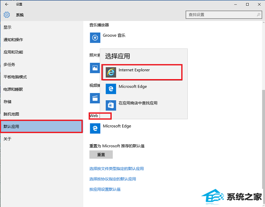Open 电源和睡眠 settings
This screenshot has height=207, width=265.
[41, 89]
